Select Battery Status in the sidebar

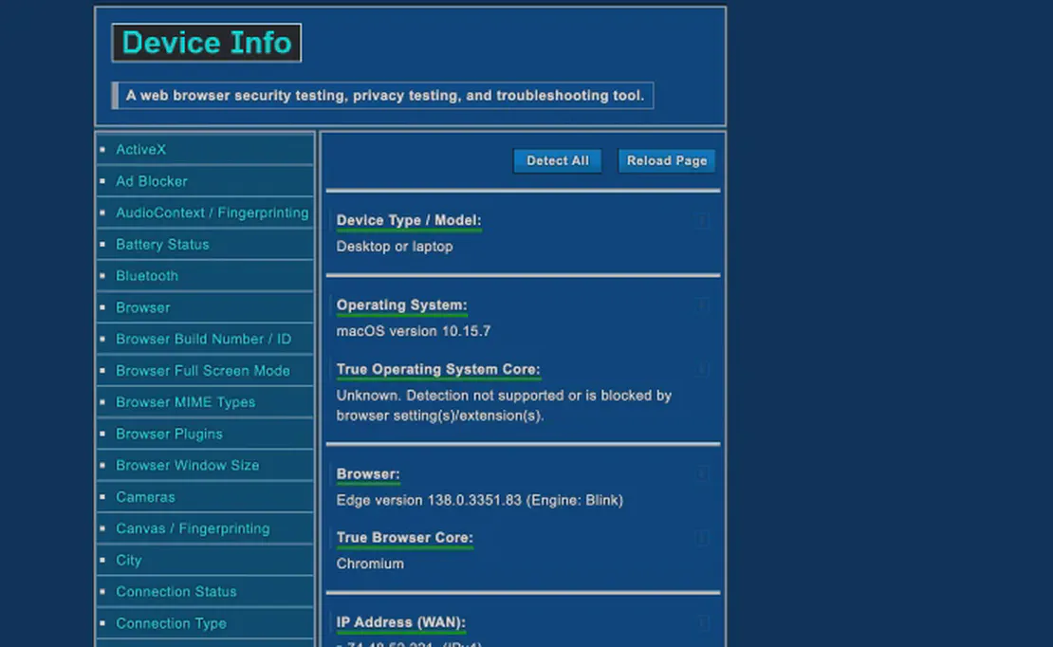point(162,245)
